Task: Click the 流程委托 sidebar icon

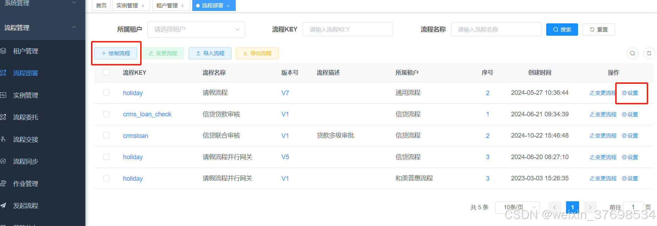Action: coord(3,117)
